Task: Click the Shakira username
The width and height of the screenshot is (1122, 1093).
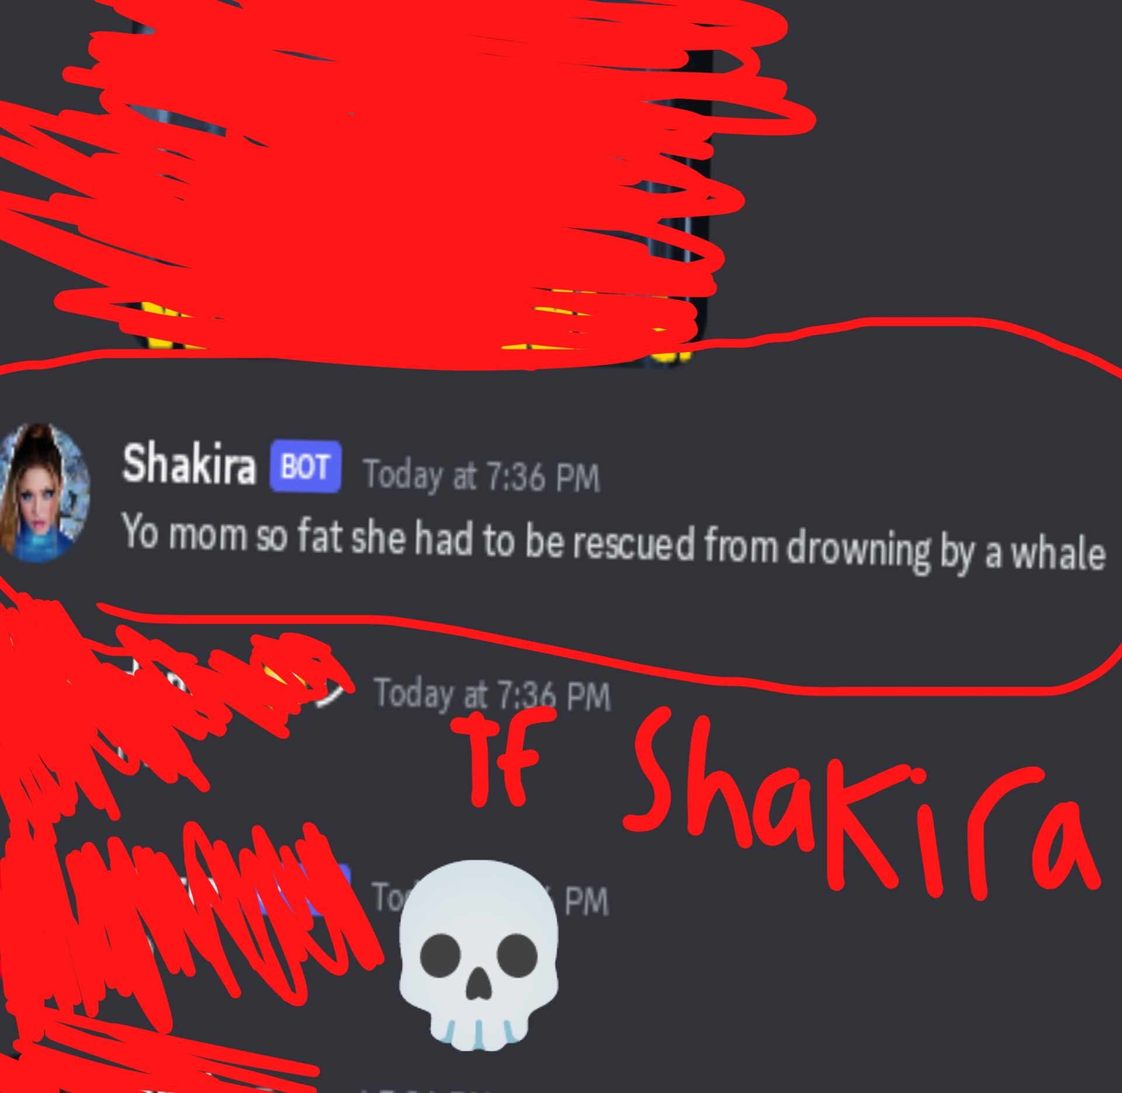Action: pyautogui.click(x=189, y=464)
